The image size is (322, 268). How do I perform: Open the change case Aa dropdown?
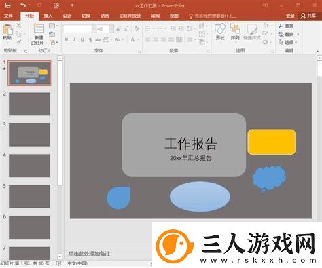tap(119, 40)
